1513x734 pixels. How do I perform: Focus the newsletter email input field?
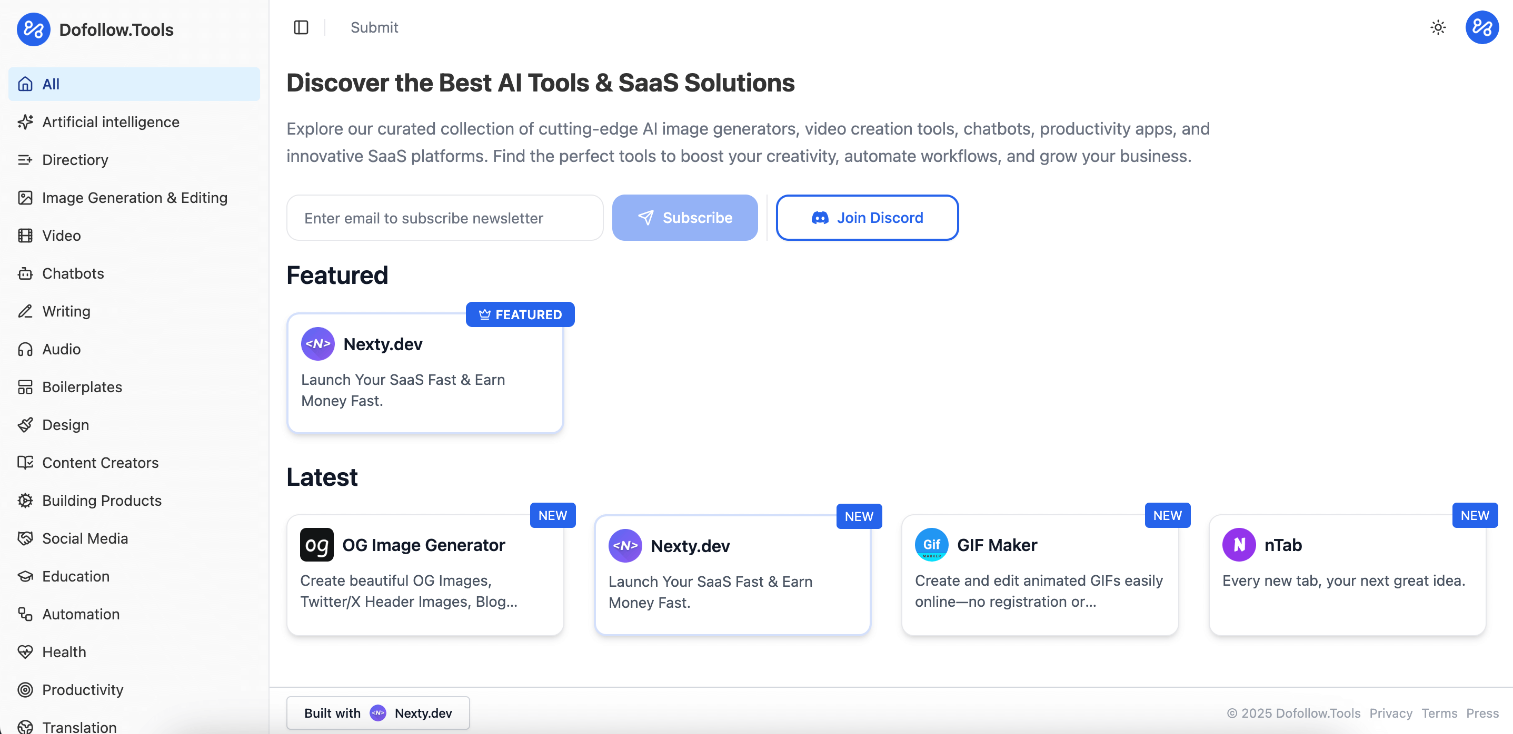click(445, 218)
